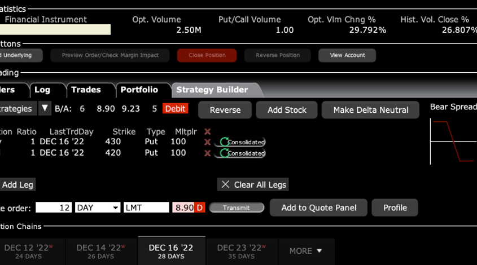This screenshot has height=265, width=477.
Task: Click the limit price field showing 8.90
Action: (183, 207)
